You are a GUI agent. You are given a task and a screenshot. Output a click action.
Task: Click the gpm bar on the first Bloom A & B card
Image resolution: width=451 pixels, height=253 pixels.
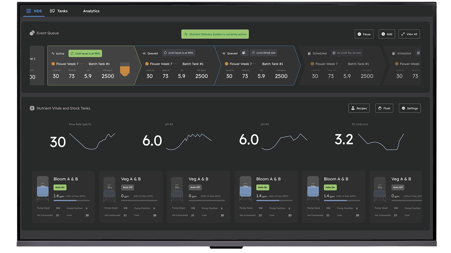pyautogui.click(x=72, y=201)
